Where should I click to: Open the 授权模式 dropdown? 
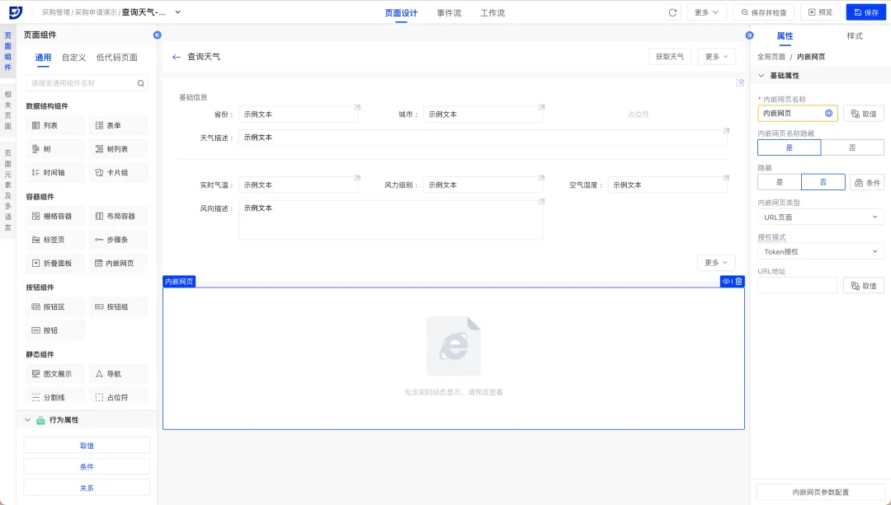tap(821, 252)
